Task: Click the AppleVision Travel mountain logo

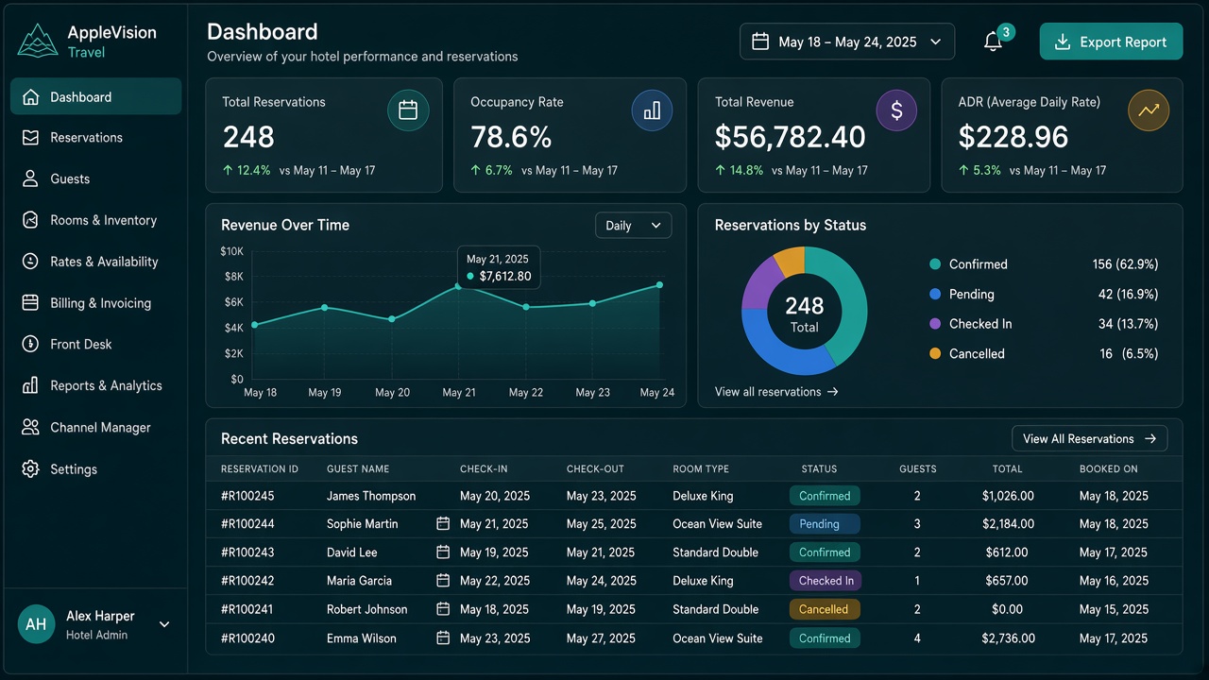Action: tap(38, 41)
